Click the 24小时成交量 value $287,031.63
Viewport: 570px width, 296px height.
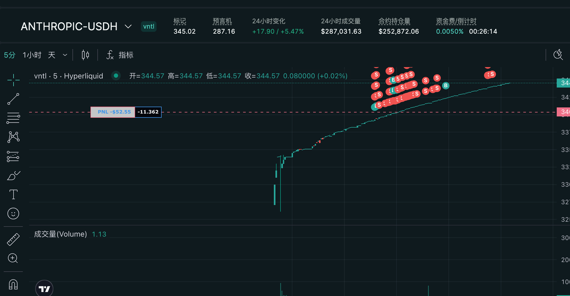pyautogui.click(x=341, y=32)
